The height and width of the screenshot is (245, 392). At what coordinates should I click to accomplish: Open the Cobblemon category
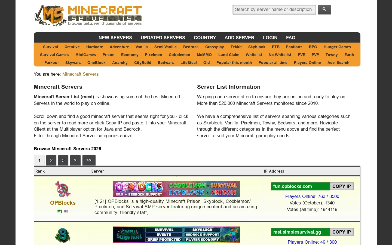[179, 55]
